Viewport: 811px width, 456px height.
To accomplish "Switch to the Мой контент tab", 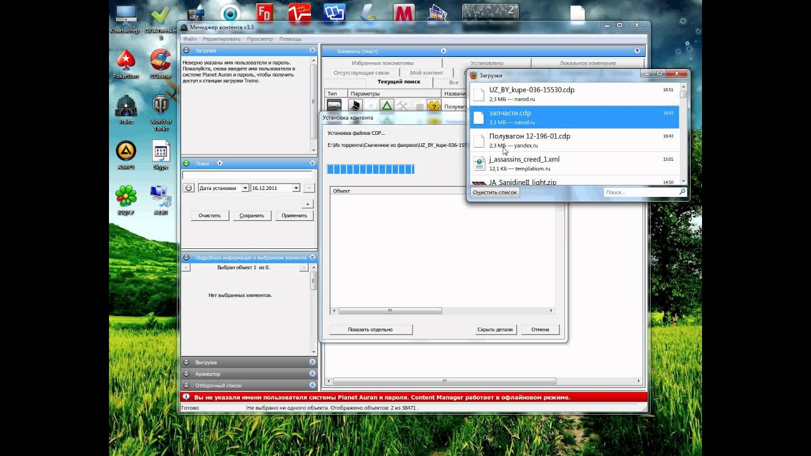I will (426, 73).
